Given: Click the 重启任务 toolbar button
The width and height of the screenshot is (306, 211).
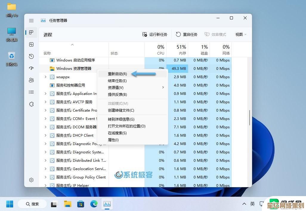Looking at the screenshot, I should (x=187, y=35).
